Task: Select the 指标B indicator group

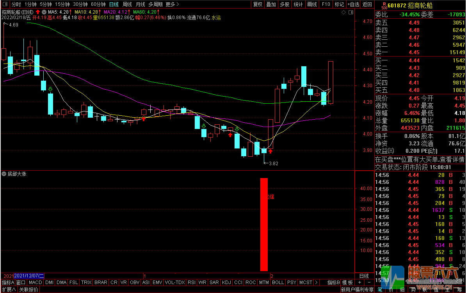Action: coord(333,282)
